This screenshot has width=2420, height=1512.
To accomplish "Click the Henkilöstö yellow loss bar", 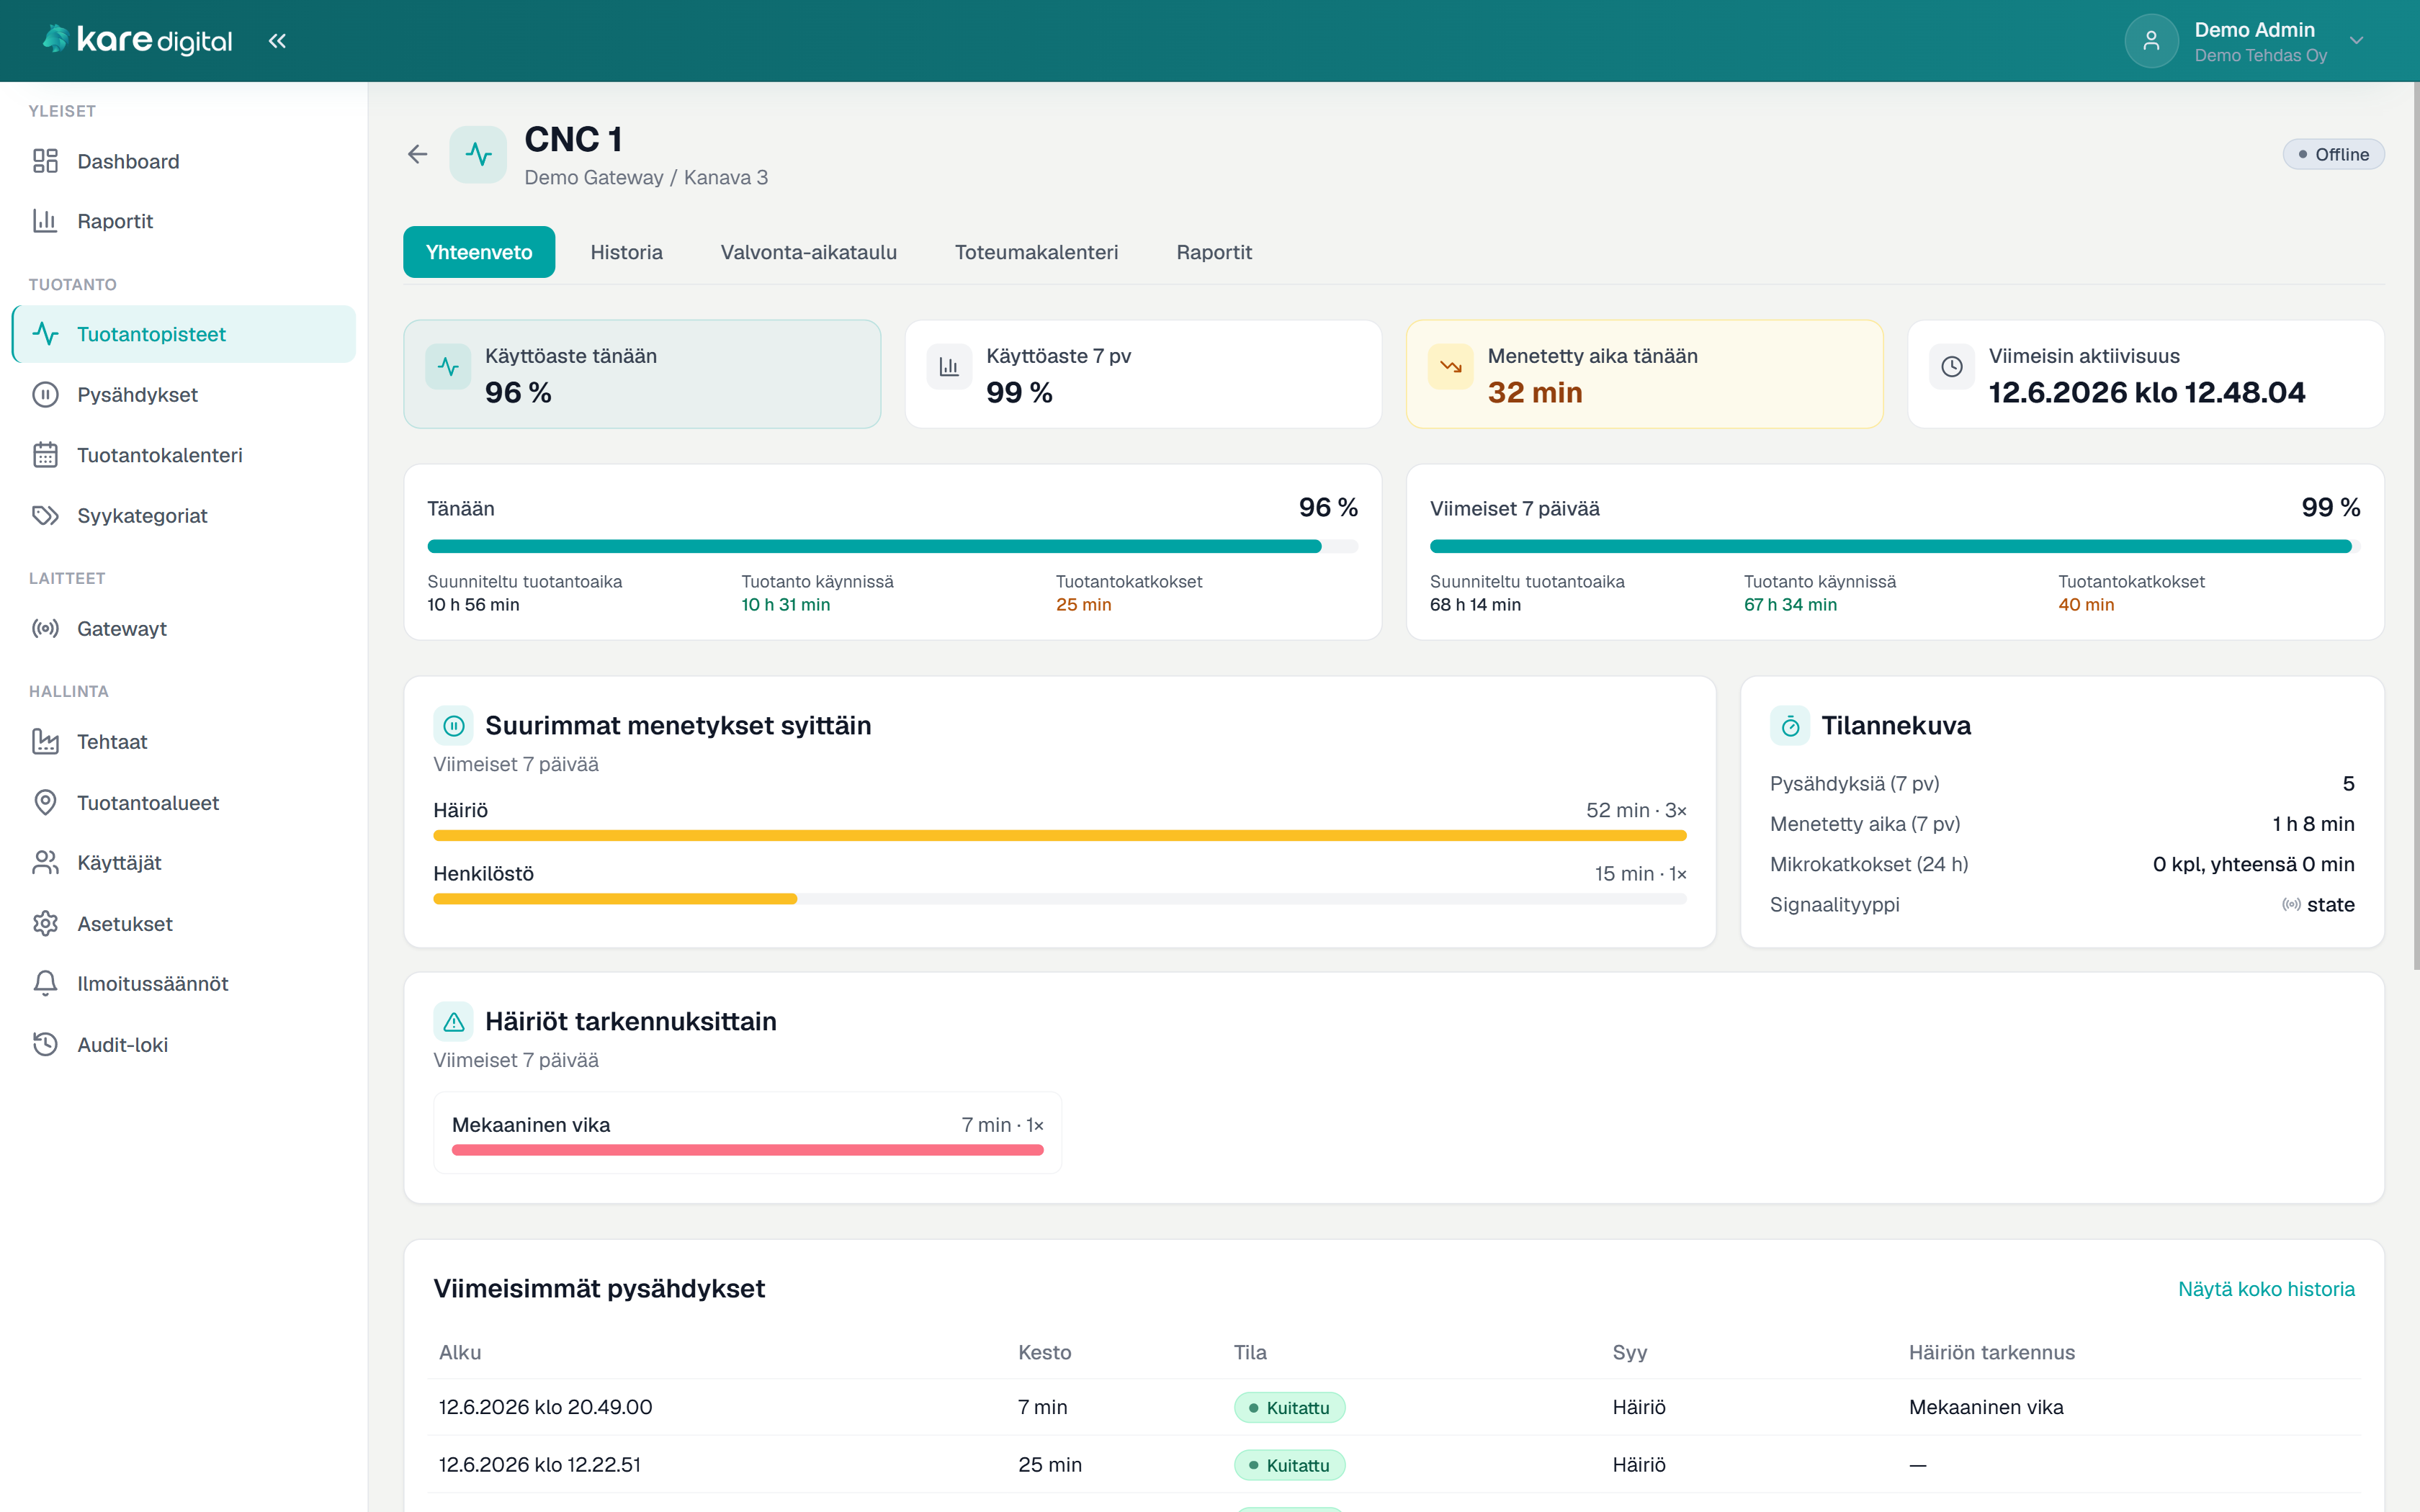I will point(615,899).
